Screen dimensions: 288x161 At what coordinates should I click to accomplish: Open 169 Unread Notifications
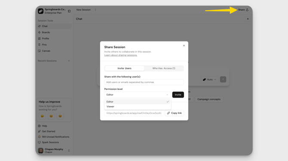tap(54, 137)
